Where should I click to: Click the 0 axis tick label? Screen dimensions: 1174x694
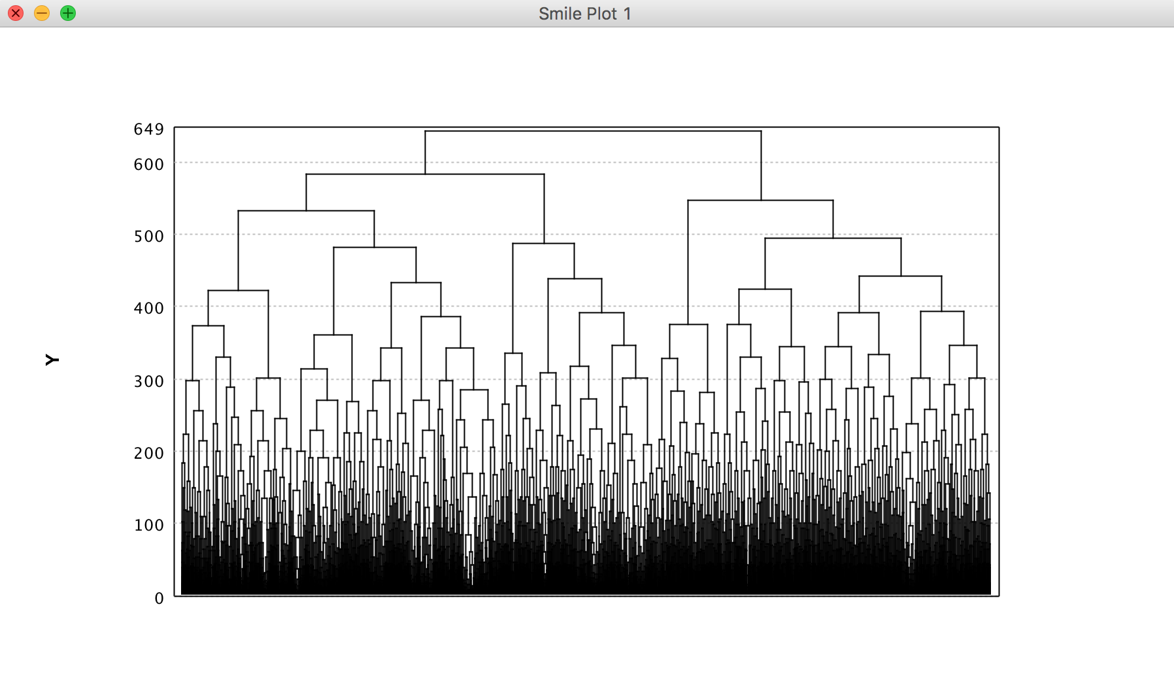[x=159, y=599]
